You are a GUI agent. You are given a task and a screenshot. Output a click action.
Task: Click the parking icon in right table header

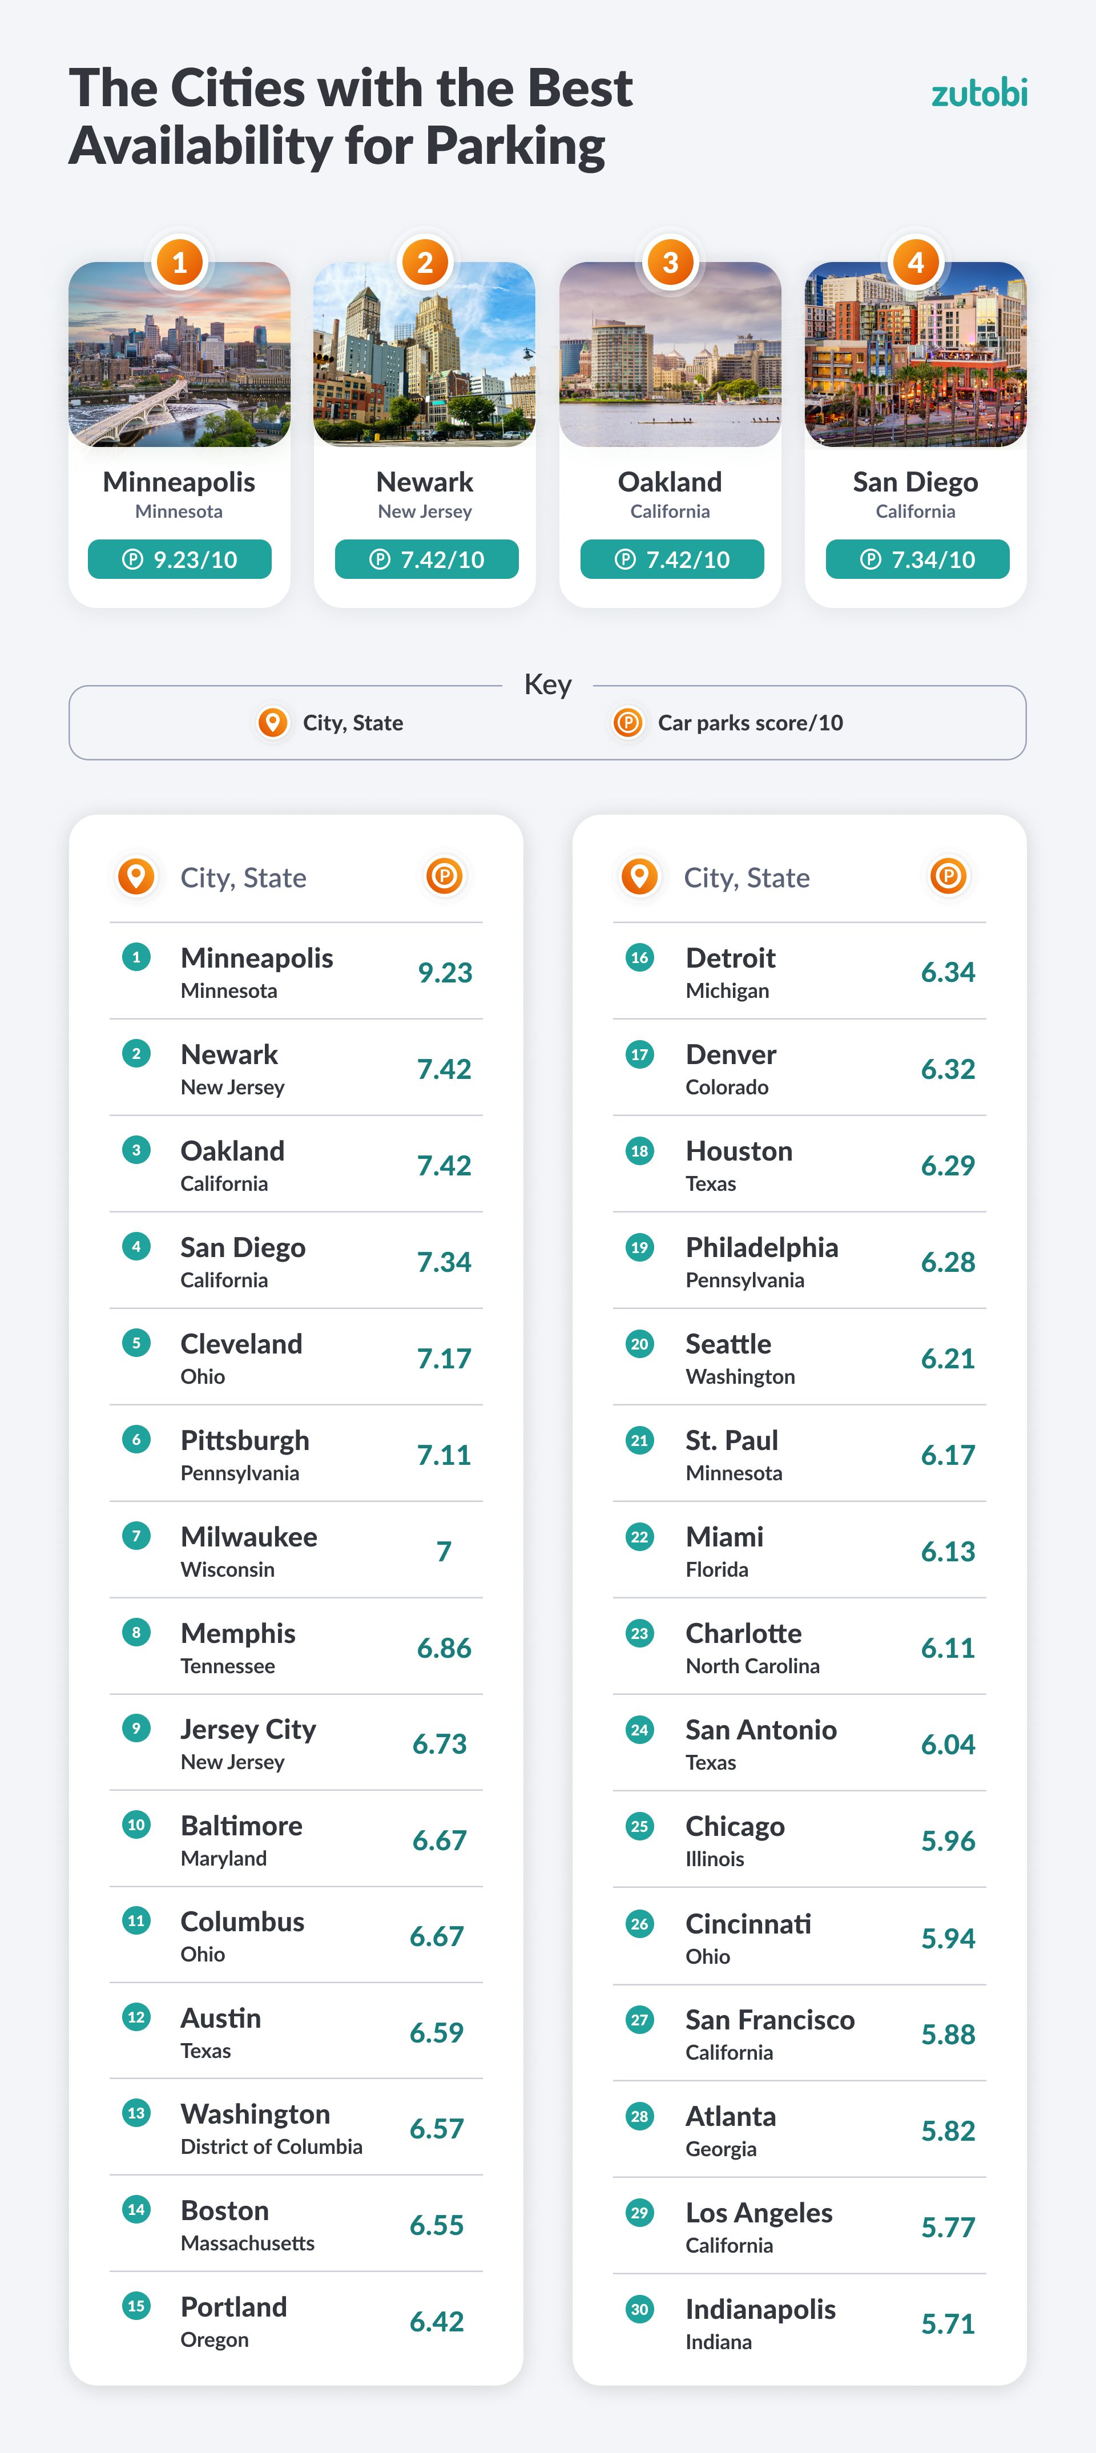point(948,876)
